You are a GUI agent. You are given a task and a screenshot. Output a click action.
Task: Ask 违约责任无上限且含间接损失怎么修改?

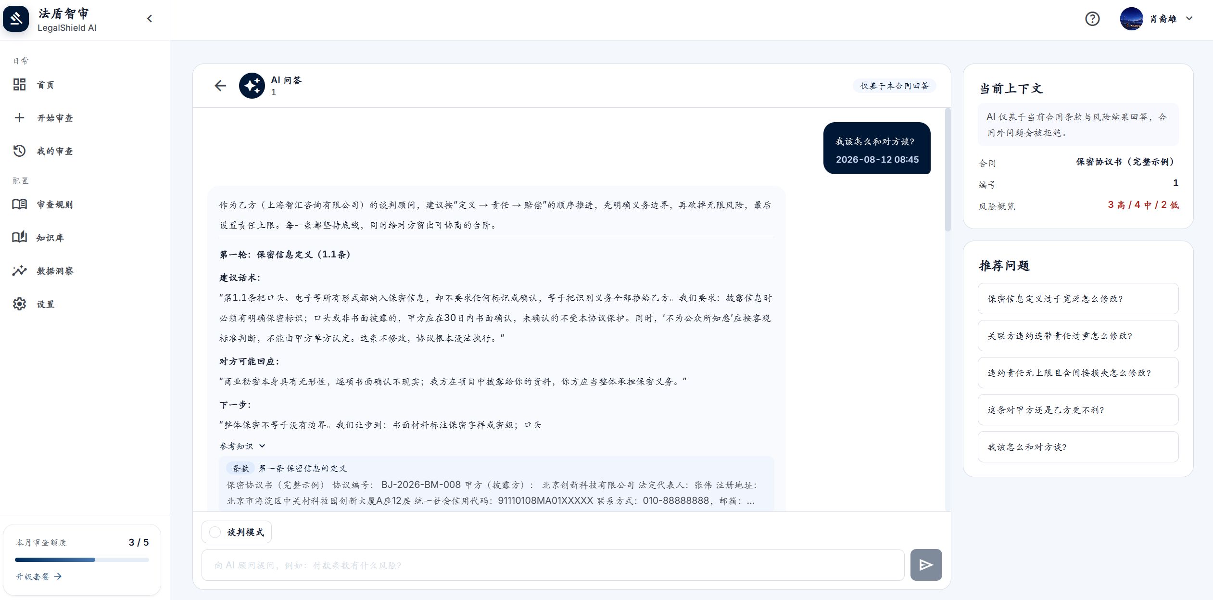pos(1078,373)
